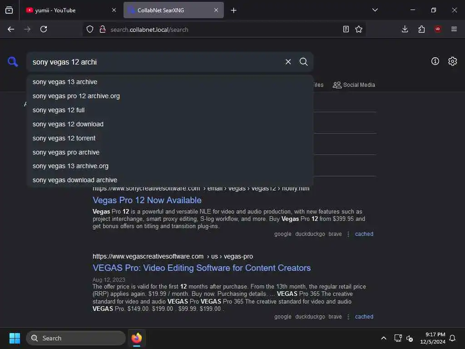Open the SearXNG about info icon
The width and height of the screenshot is (465, 349).
[435, 61]
